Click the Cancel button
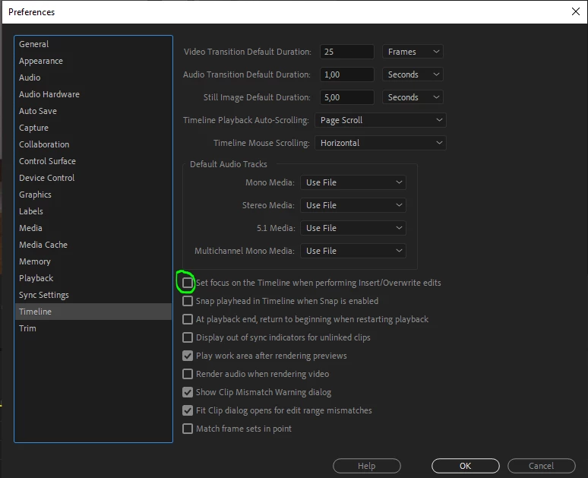This screenshot has height=478, width=588. tap(542, 466)
